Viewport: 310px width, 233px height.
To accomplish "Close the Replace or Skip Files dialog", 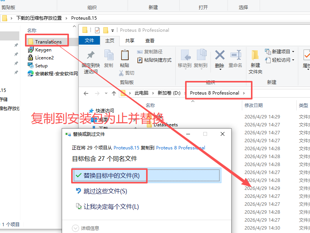I will [x=223, y=134].
